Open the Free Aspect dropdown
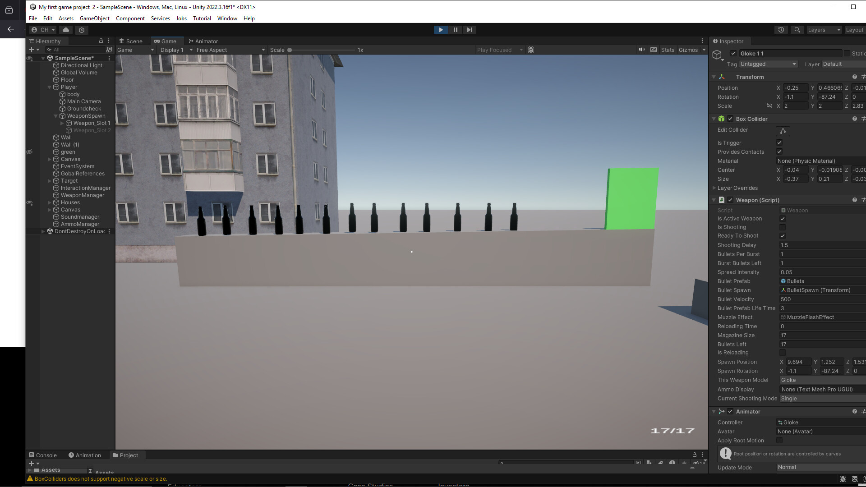Screen dimensions: 866x487 tap(229, 50)
